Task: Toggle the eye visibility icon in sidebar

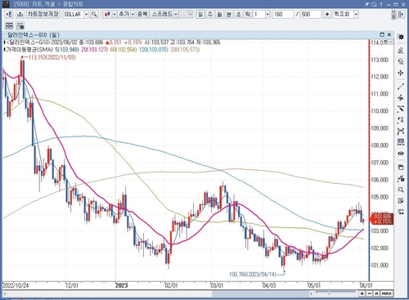Action: (x=401, y=154)
